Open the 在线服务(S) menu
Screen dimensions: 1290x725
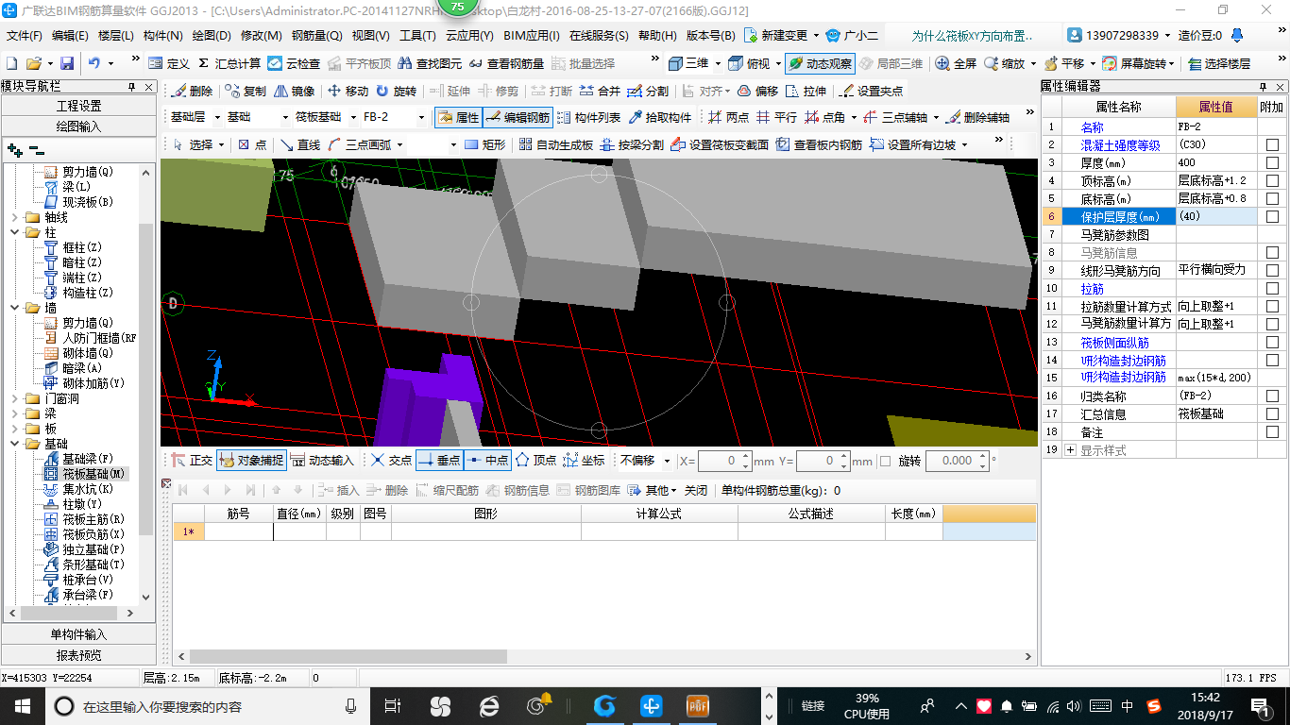point(599,36)
